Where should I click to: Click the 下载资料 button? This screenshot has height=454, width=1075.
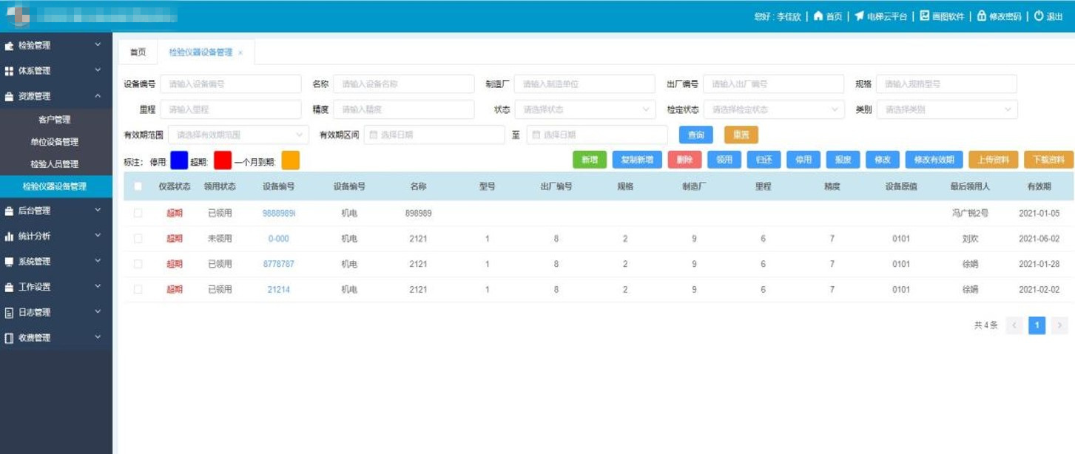(1048, 160)
